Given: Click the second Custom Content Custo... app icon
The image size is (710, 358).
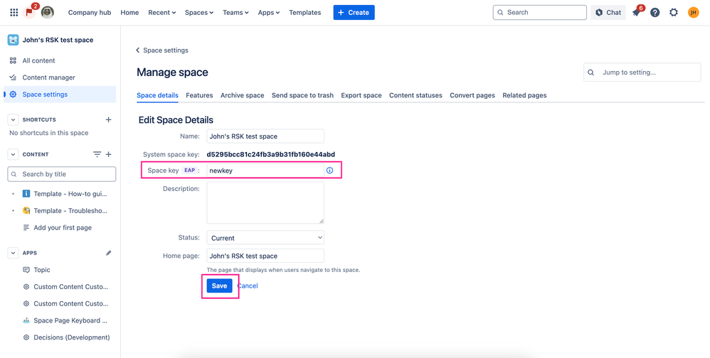Looking at the screenshot, I should point(26,304).
